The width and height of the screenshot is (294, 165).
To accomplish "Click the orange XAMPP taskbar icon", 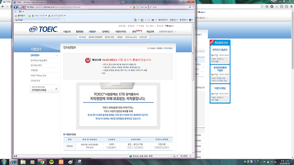I will (x=61, y=162).
